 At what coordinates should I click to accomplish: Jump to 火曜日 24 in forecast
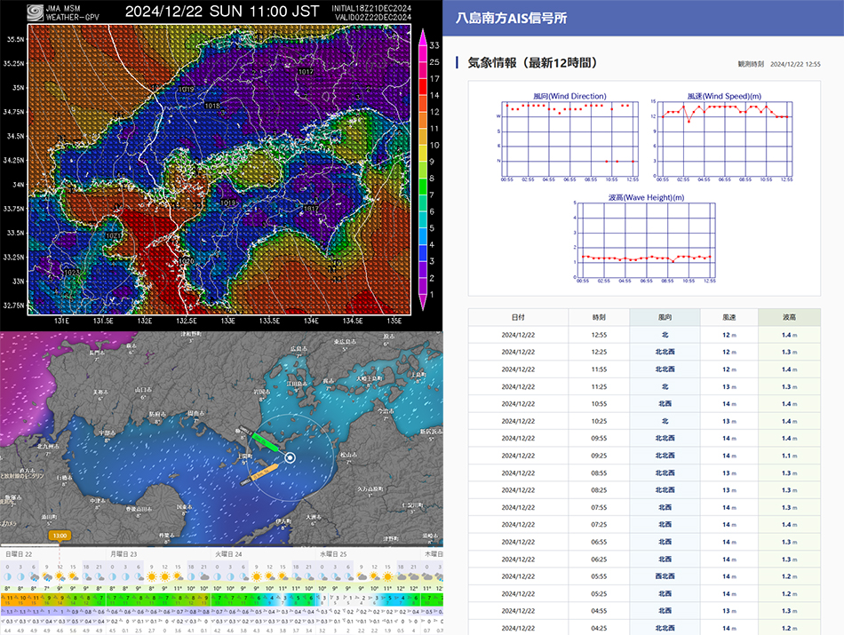tap(229, 554)
